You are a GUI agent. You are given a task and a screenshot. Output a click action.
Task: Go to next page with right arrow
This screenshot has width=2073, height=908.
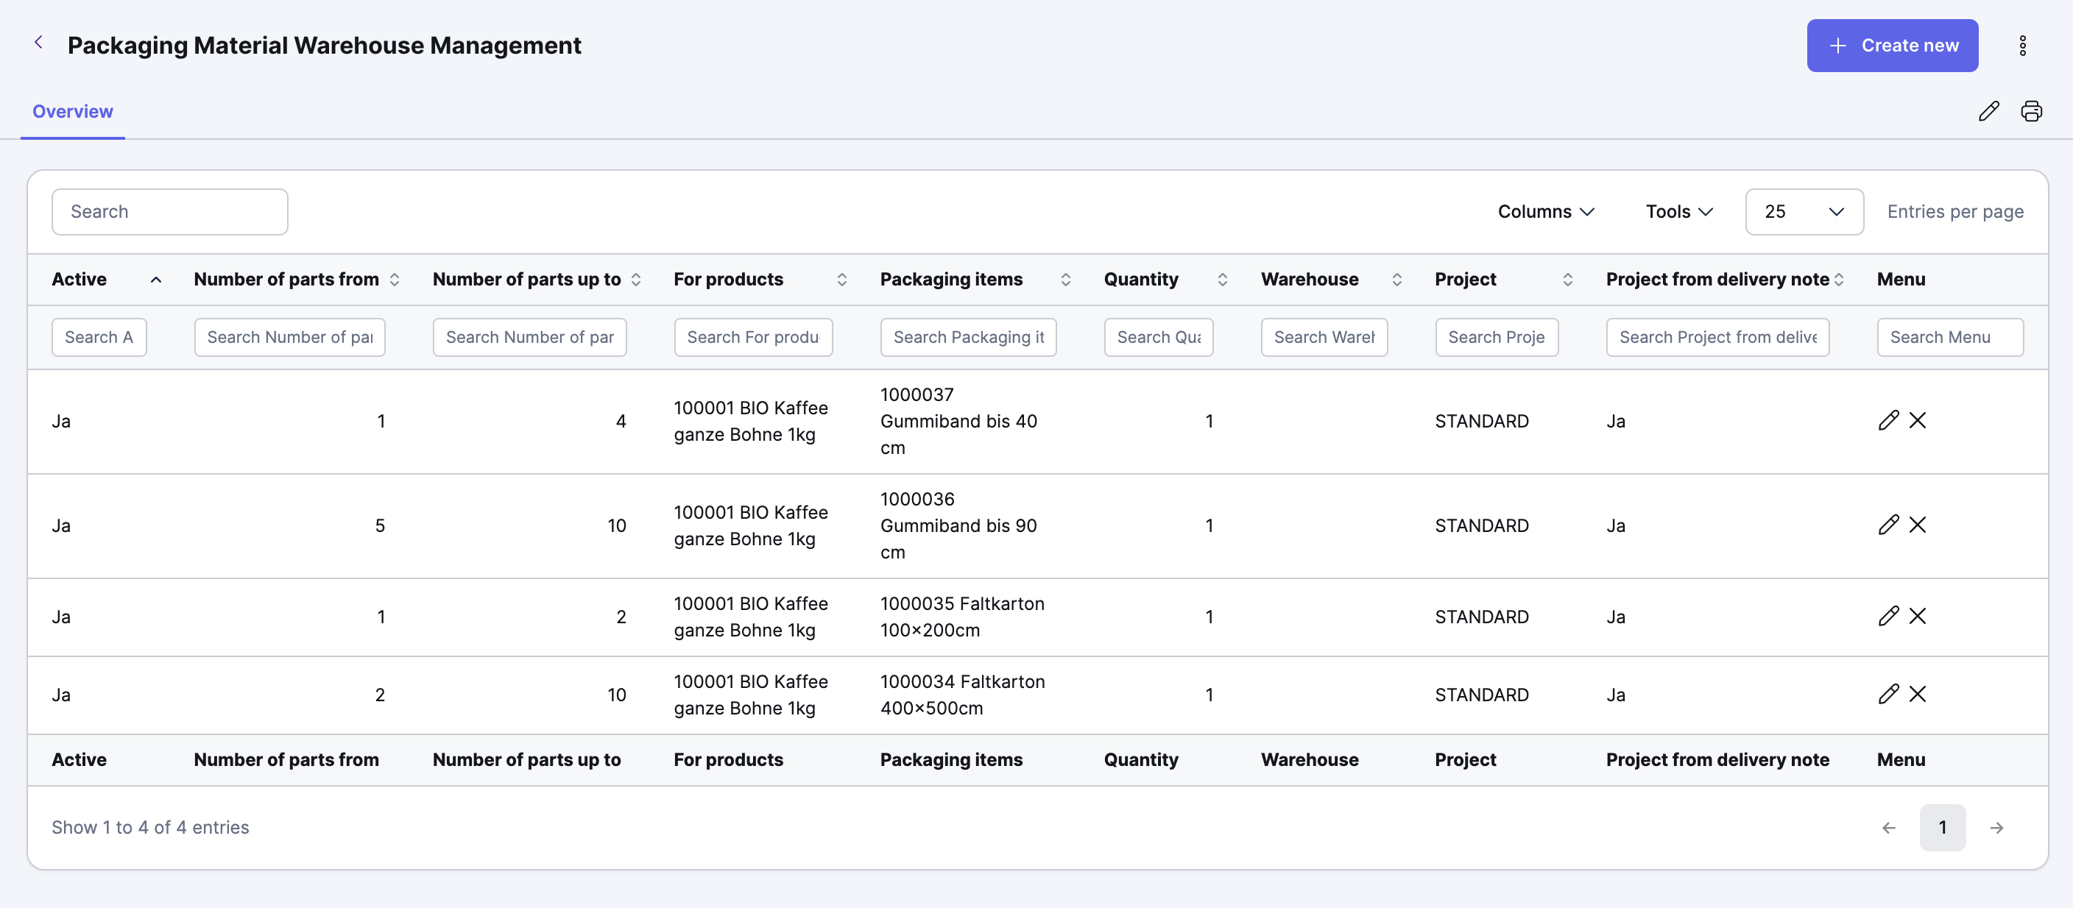(1996, 828)
